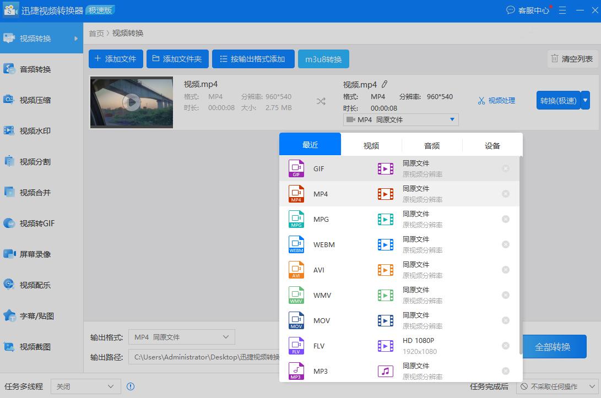The height and width of the screenshot is (398, 601).
Task: Remove FLV entry from recent list
Action: click(506, 346)
